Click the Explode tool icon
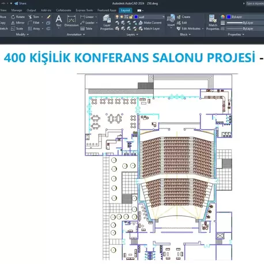This screenshot has height=264, width=264. [48, 23]
